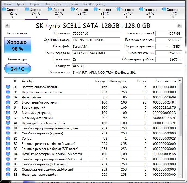Click the attribute table vertical scrollbar thumb
The height and width of the screenshot is (183, 187).
(180, 109)
